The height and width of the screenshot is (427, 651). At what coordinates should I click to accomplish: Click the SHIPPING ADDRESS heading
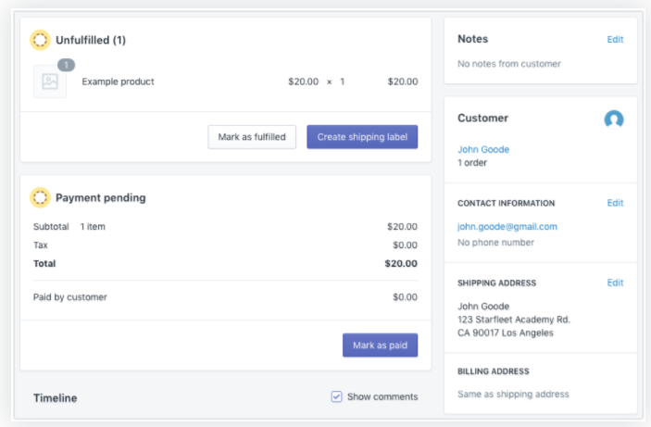coord(497,283)
